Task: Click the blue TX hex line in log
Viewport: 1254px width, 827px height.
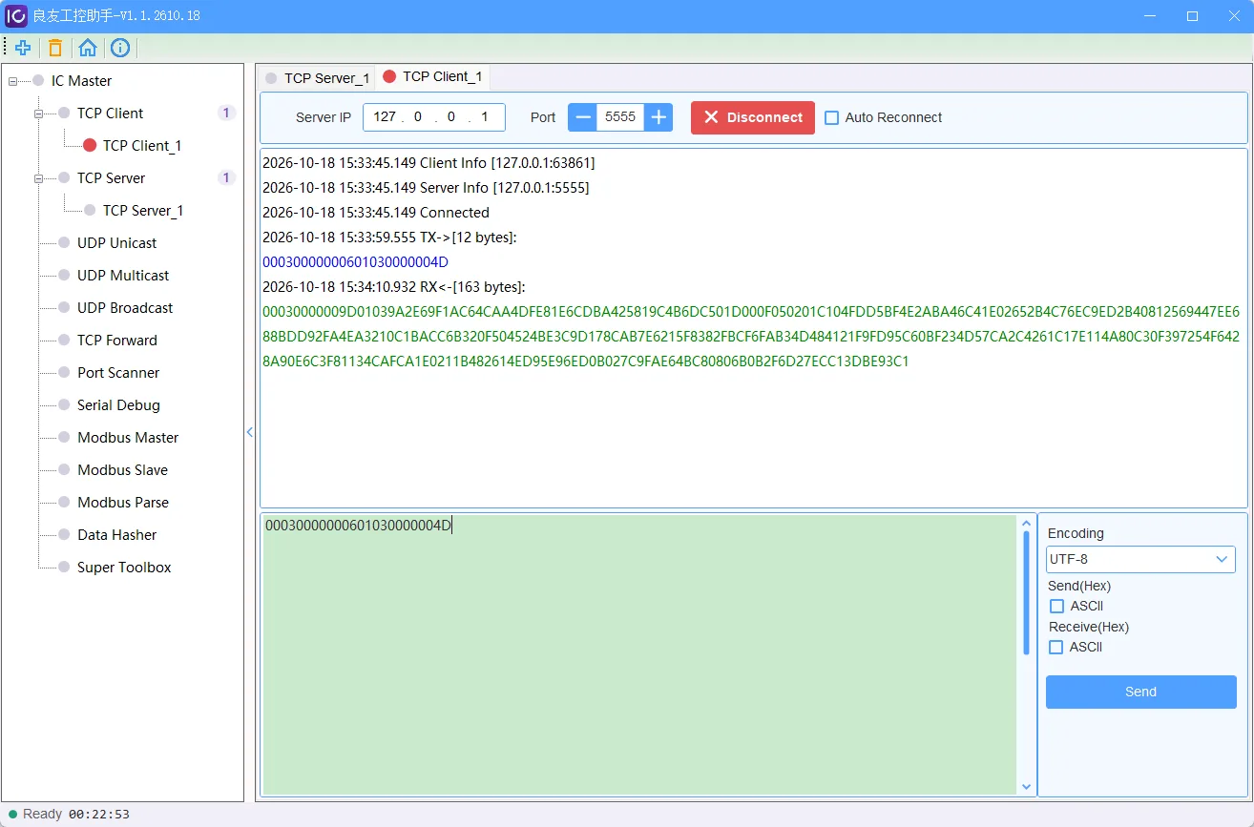Action: coord(355,262)
